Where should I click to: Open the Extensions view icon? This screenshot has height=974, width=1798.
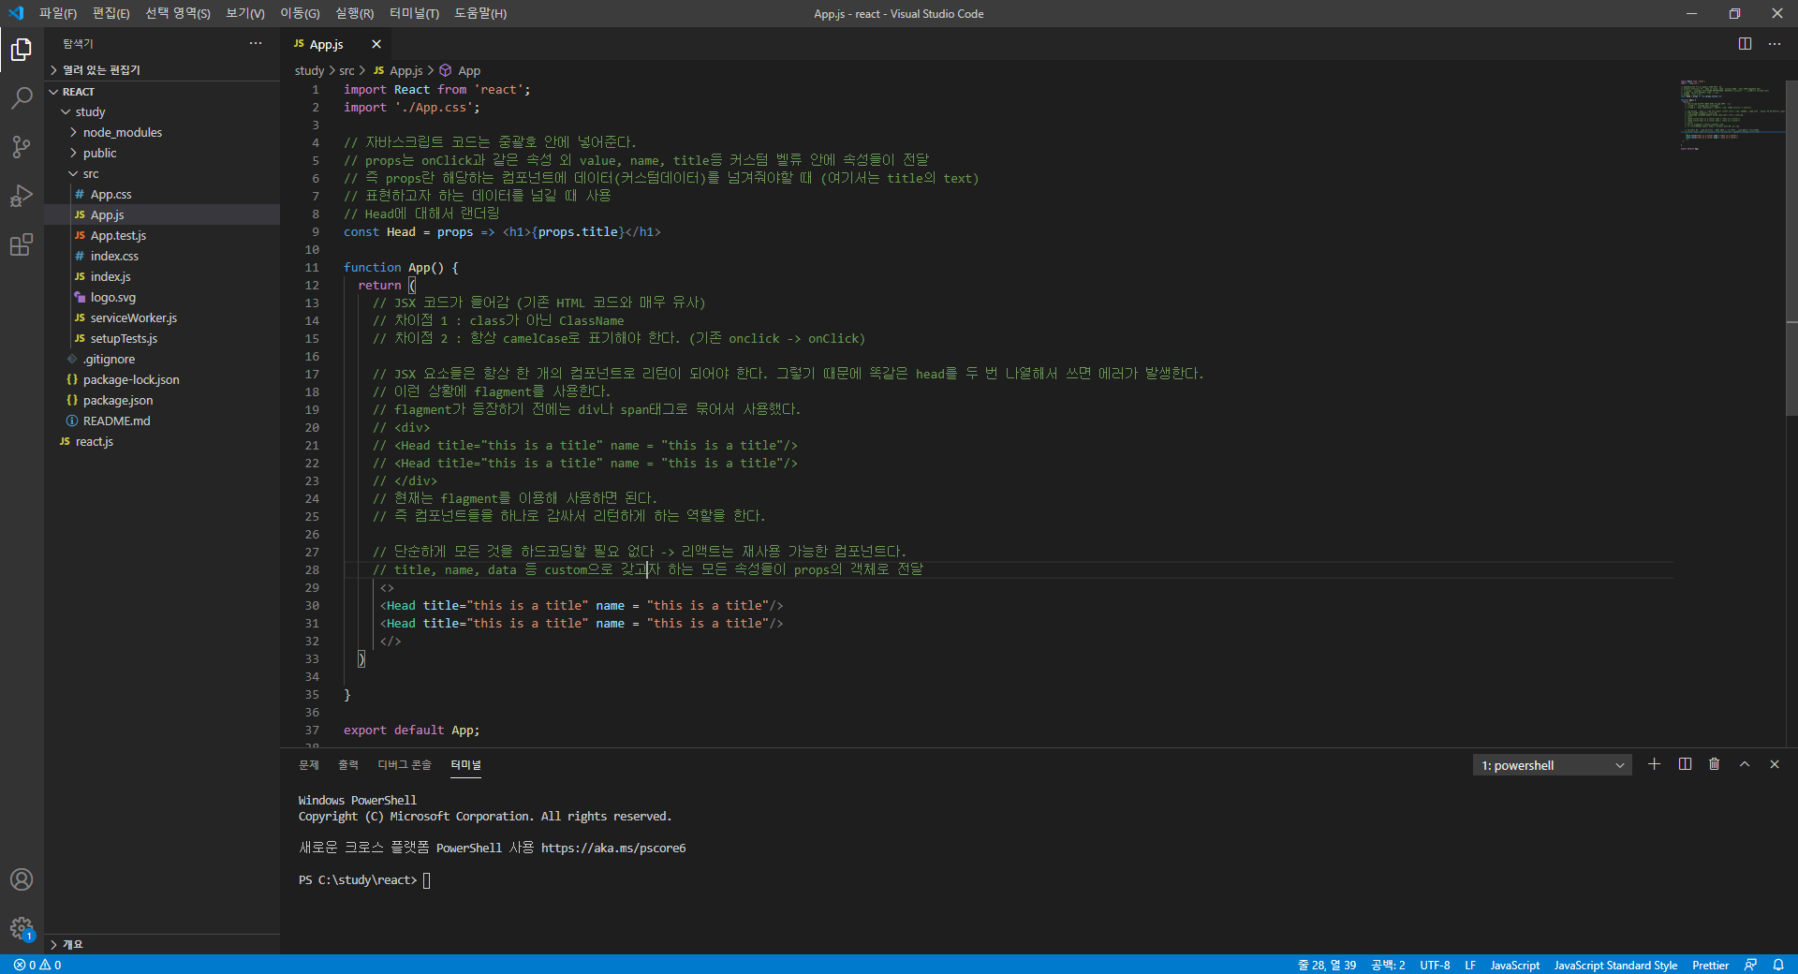[21, 244]
